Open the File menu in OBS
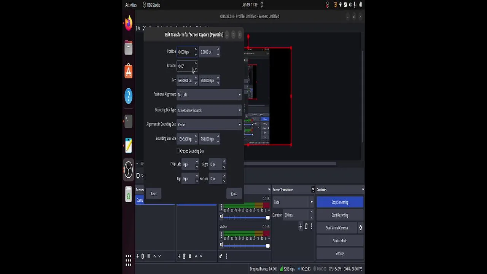The image size is (487, 274). click(138, 28)
